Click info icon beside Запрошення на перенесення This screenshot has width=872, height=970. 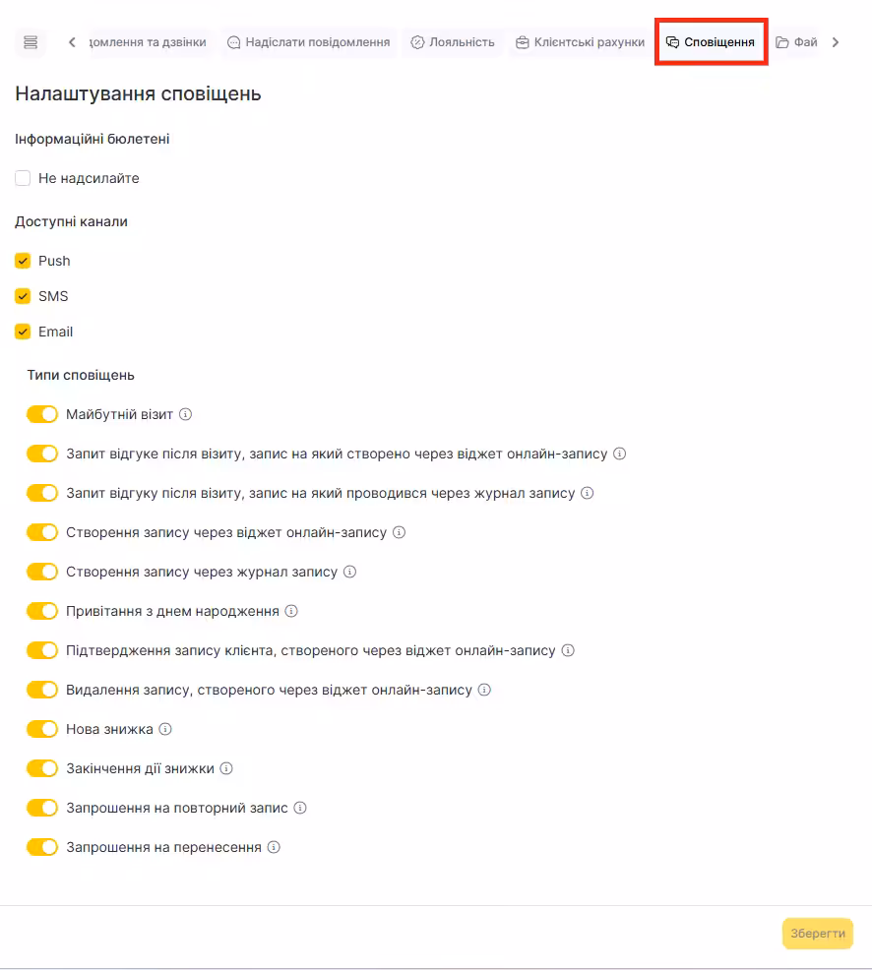coord(275,847)
